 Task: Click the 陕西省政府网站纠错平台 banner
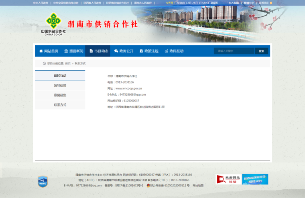point(255,179)
